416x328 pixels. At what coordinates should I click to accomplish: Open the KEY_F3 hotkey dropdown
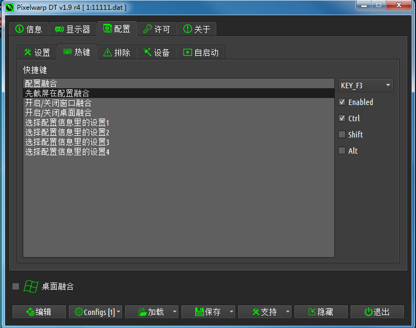tap(366, 86)
